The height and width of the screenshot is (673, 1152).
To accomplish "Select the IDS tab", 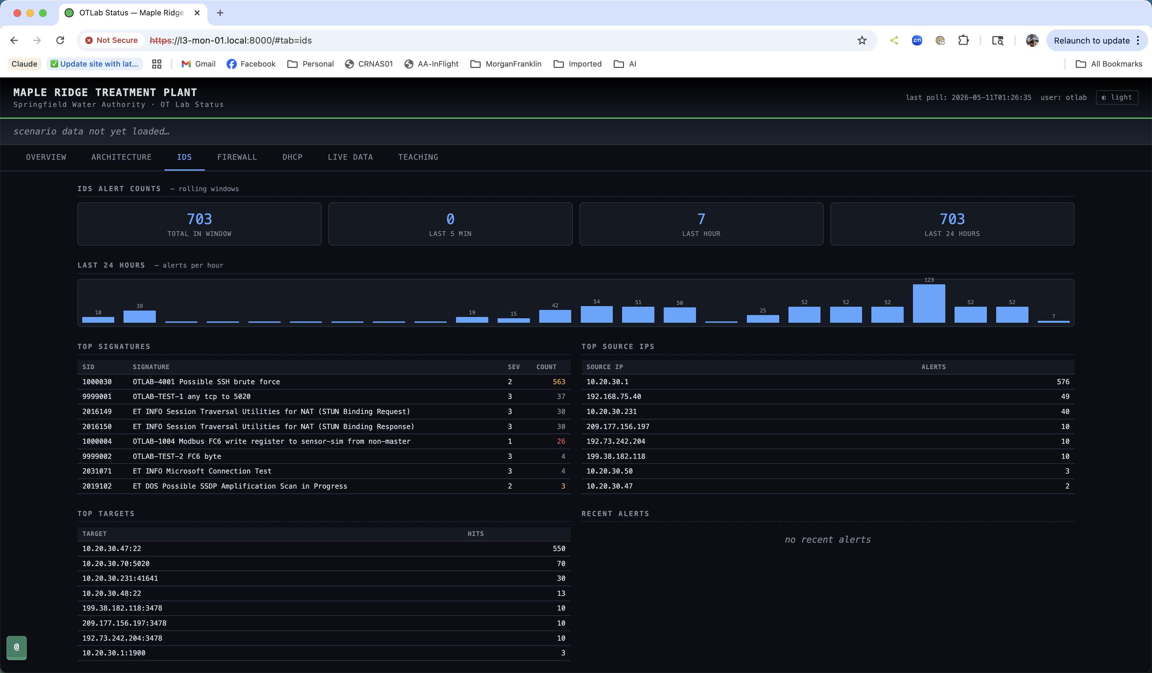I will pyautogui.click(x=184, y=157).
